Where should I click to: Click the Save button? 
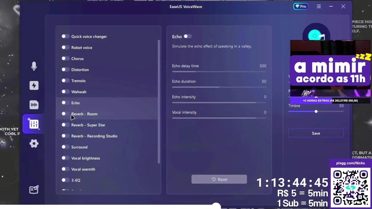tap(316, 133)
